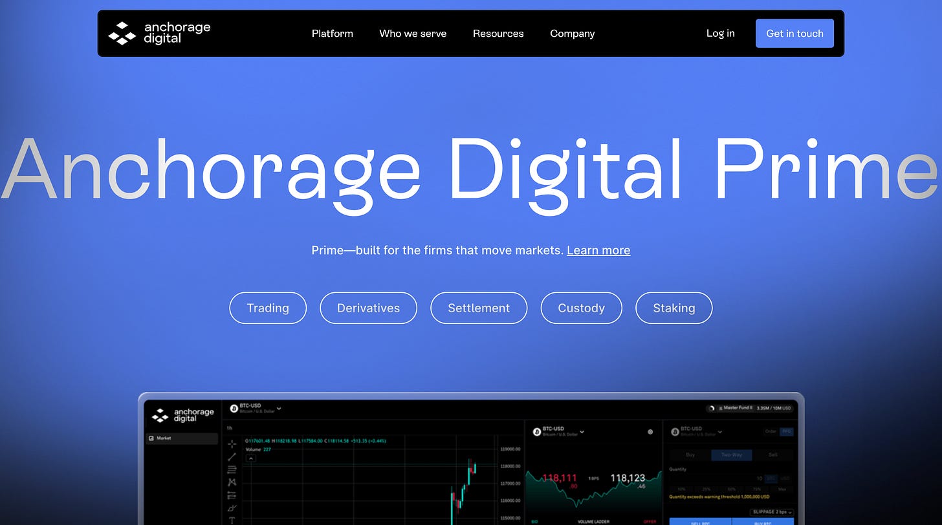Click the SELL BTC button
Image resolution: width=942 pixels, height=525 pixels.
click(x=700, y=521)
